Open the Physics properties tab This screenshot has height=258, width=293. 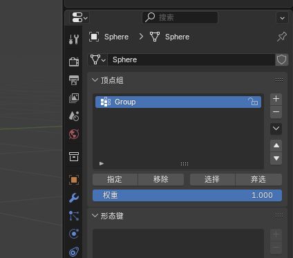pos(74,234)
